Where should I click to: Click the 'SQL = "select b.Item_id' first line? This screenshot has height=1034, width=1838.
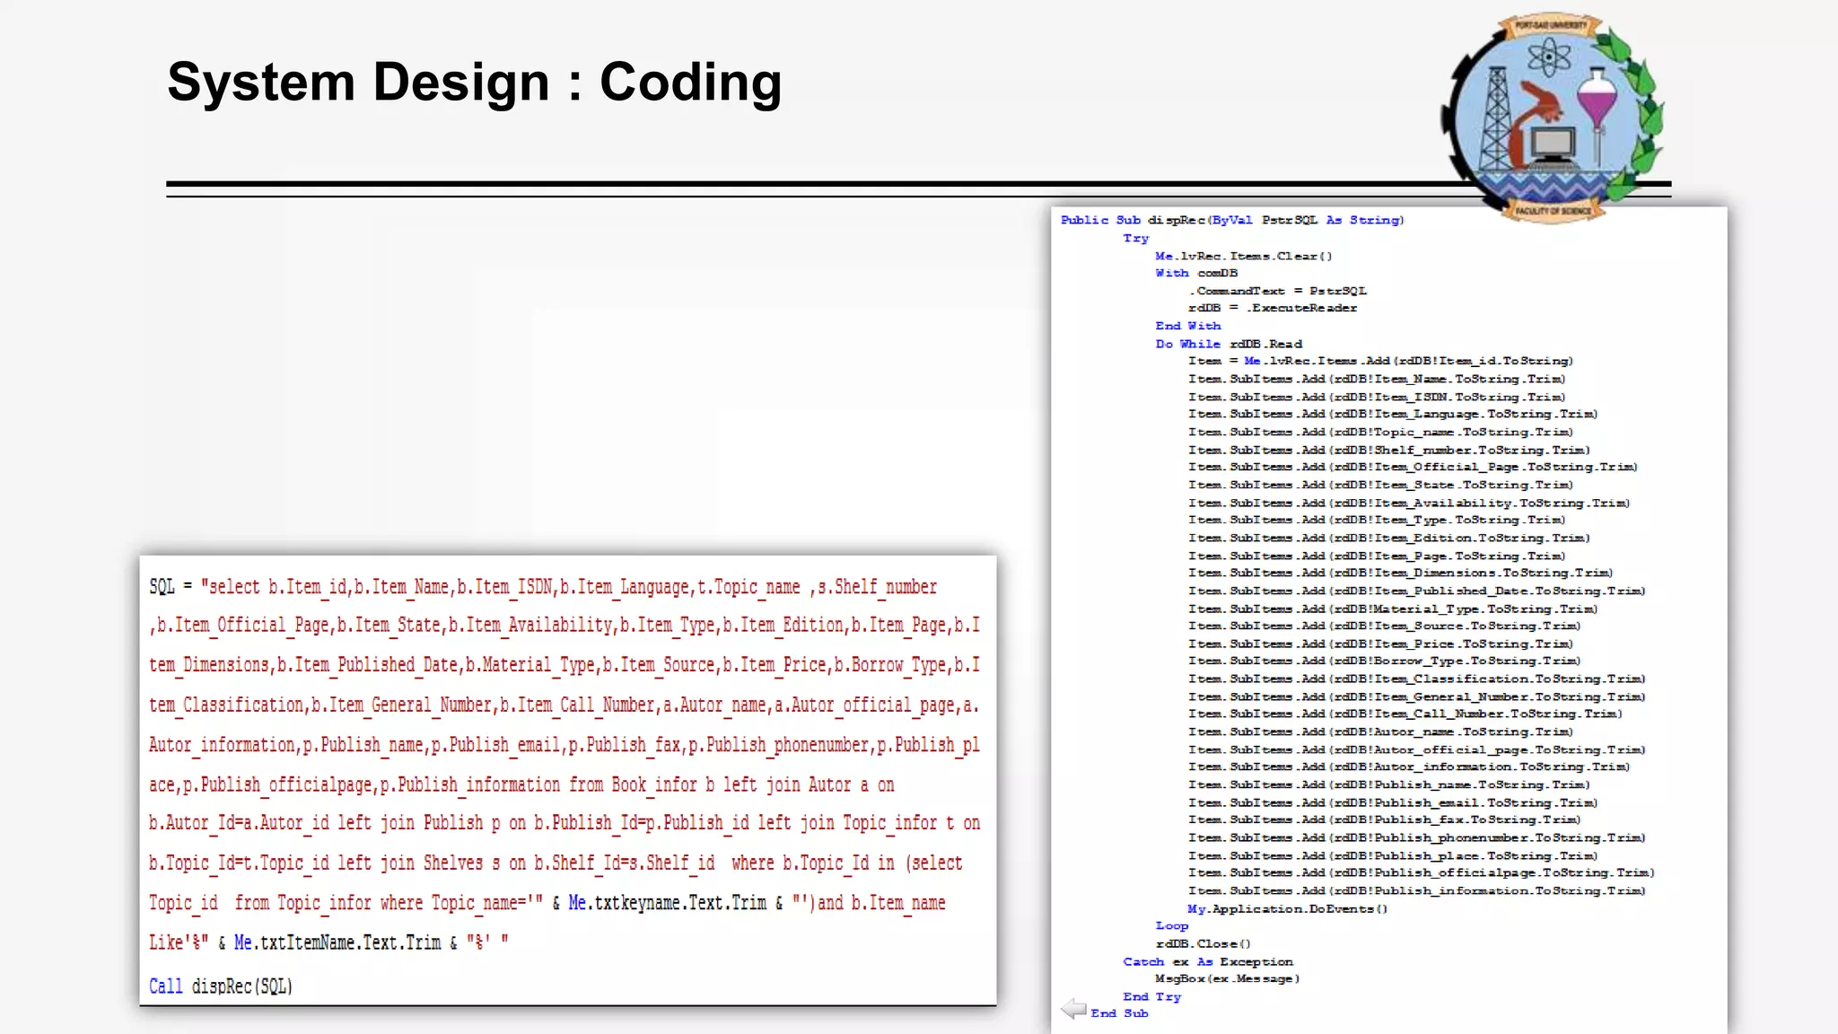(x=543, y=587)
